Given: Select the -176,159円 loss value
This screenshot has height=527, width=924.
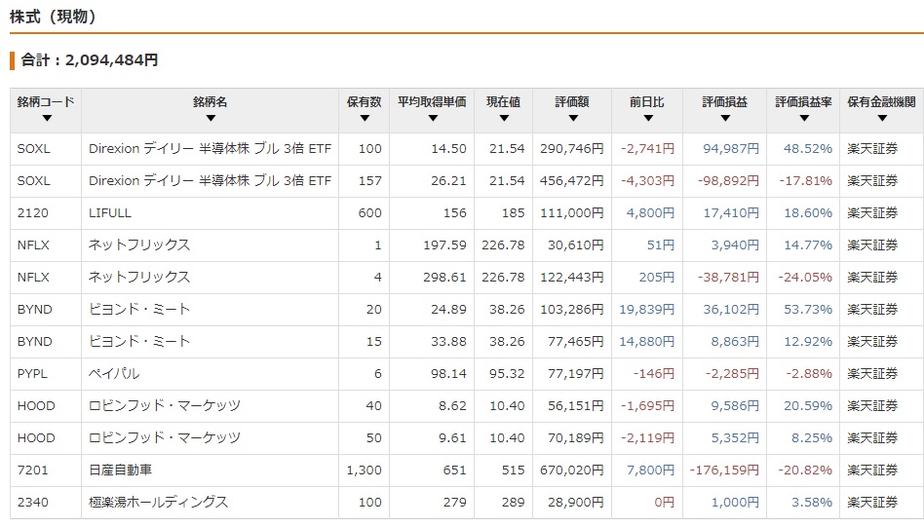Looking at the screenshot, I should tap(724, 471).
